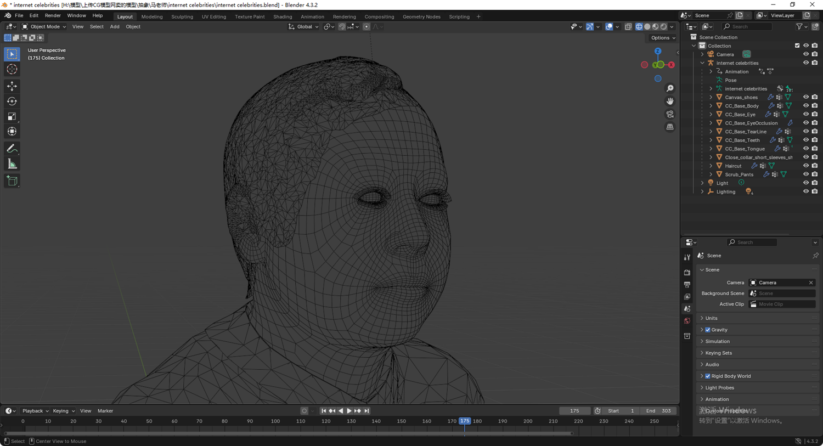This screenshot has width=823, height=446.
Task: Toggle camera view in viewport
Action: pos(670,114)
